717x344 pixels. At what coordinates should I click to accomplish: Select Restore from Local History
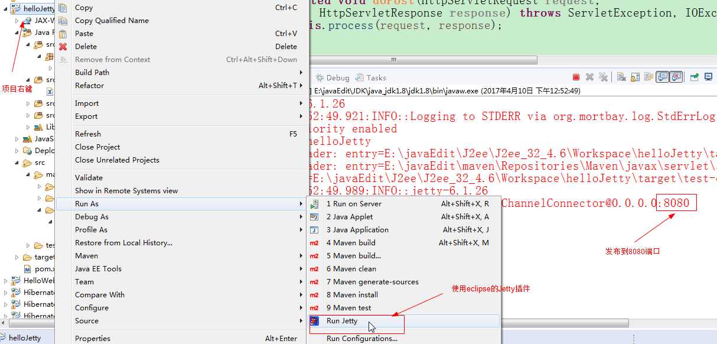point(181,243)
